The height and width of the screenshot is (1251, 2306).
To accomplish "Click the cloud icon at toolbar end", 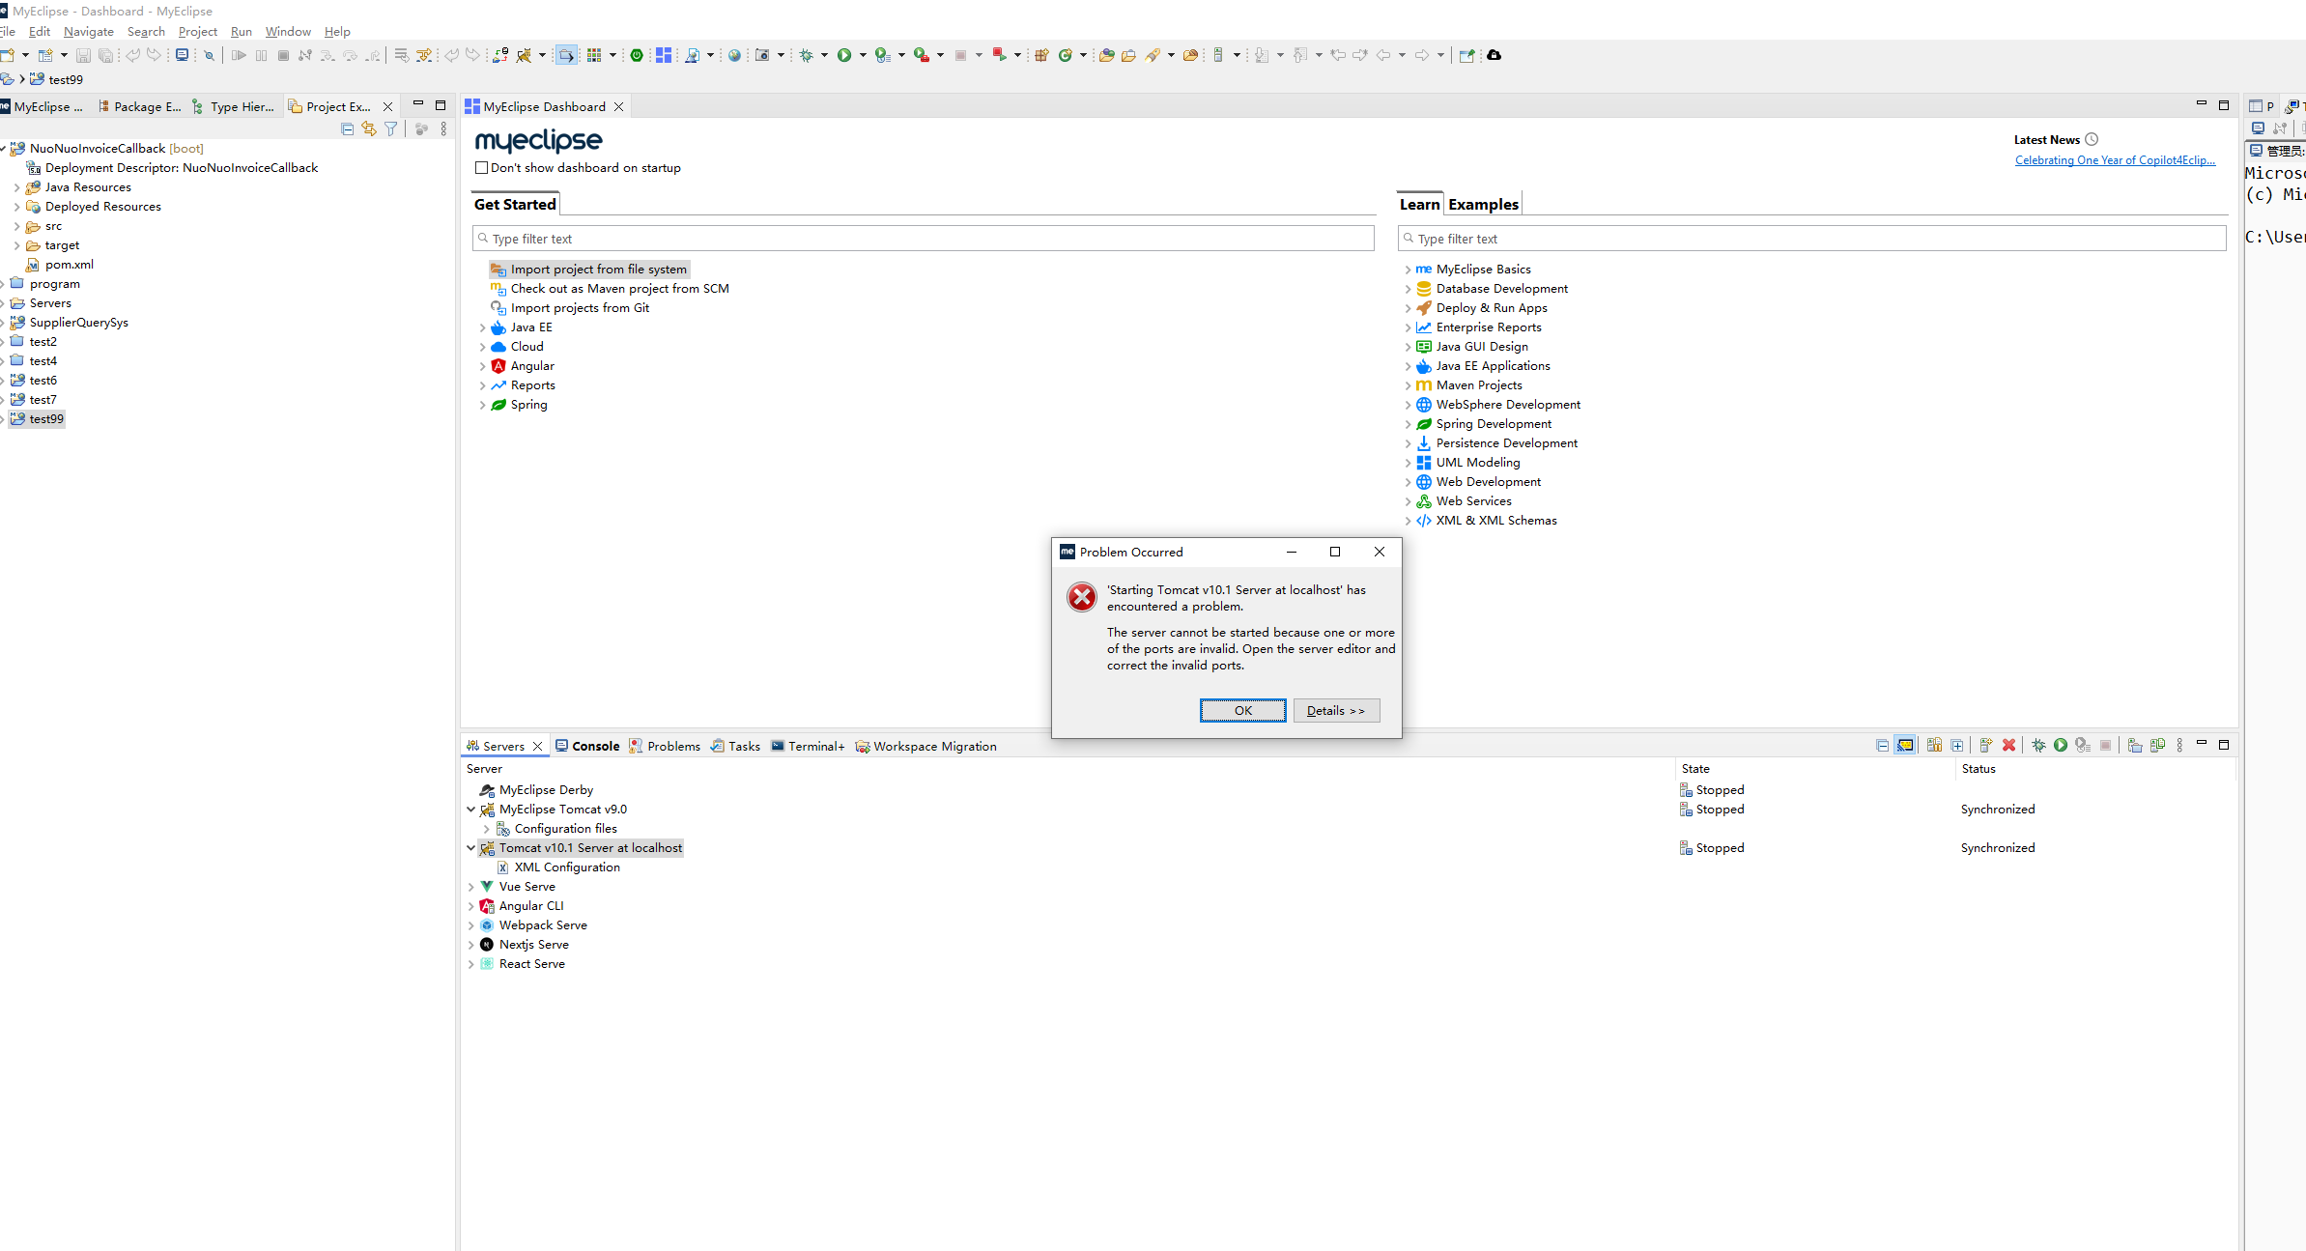I will pyautogui.click(x=1495, y=55).
